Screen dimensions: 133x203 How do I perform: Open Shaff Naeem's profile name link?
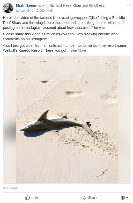coord(26,5)
